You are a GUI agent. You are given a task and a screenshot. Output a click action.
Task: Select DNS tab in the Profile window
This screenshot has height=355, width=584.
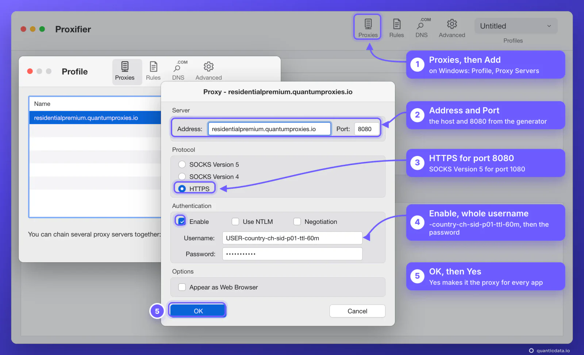click(179, 71)
